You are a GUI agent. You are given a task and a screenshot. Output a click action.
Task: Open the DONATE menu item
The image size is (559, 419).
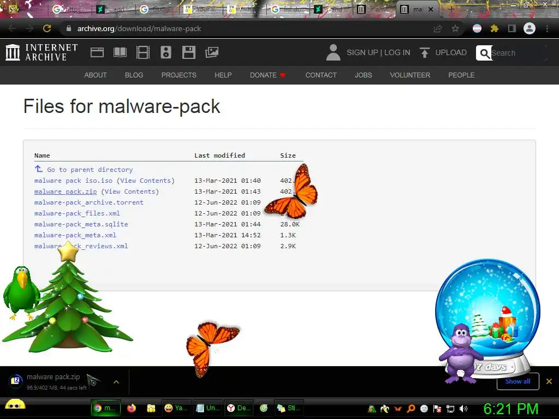267,75
